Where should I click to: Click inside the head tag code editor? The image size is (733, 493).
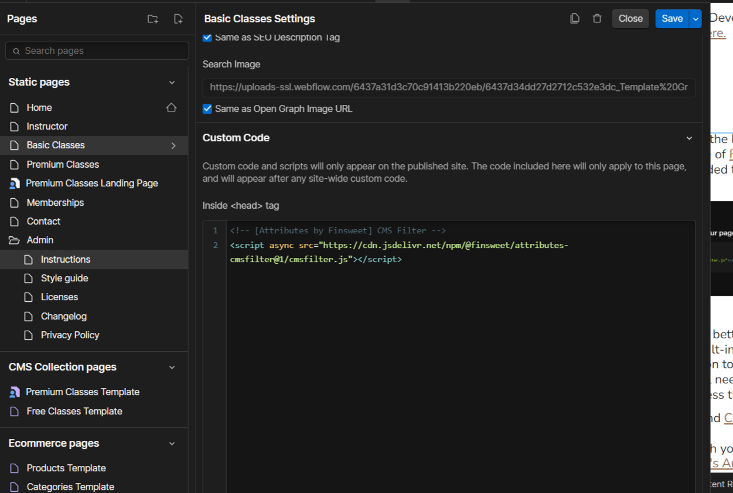(x=457, y=352)
